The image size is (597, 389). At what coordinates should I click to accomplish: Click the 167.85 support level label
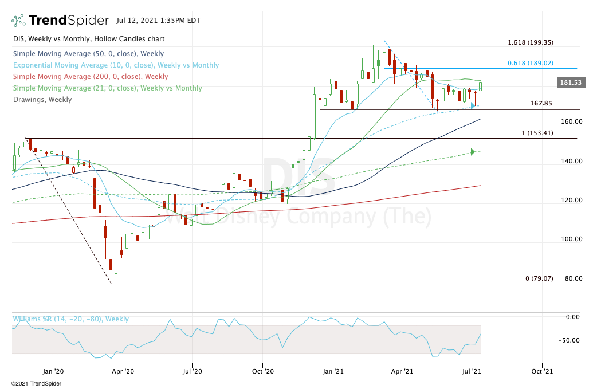pos(541,103)
